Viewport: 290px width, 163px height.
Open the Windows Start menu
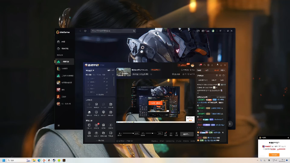[x=4, y=160]
